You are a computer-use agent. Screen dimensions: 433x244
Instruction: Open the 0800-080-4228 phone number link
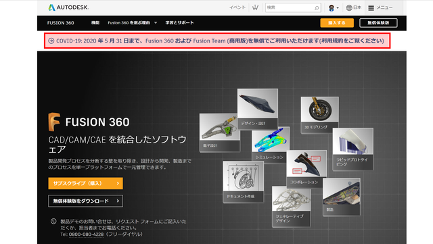[x=86, y=235]
